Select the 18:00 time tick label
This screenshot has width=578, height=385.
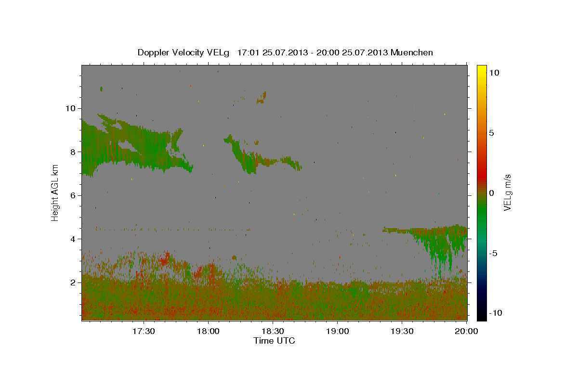[208, 331]
